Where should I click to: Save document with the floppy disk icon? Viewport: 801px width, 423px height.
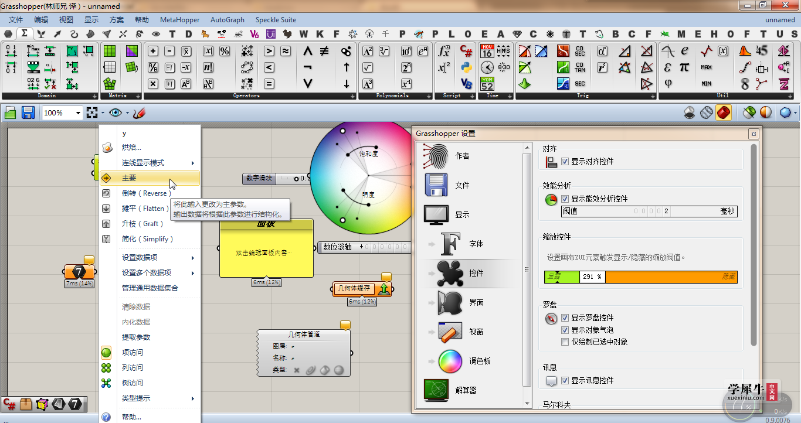pos(28,112)
